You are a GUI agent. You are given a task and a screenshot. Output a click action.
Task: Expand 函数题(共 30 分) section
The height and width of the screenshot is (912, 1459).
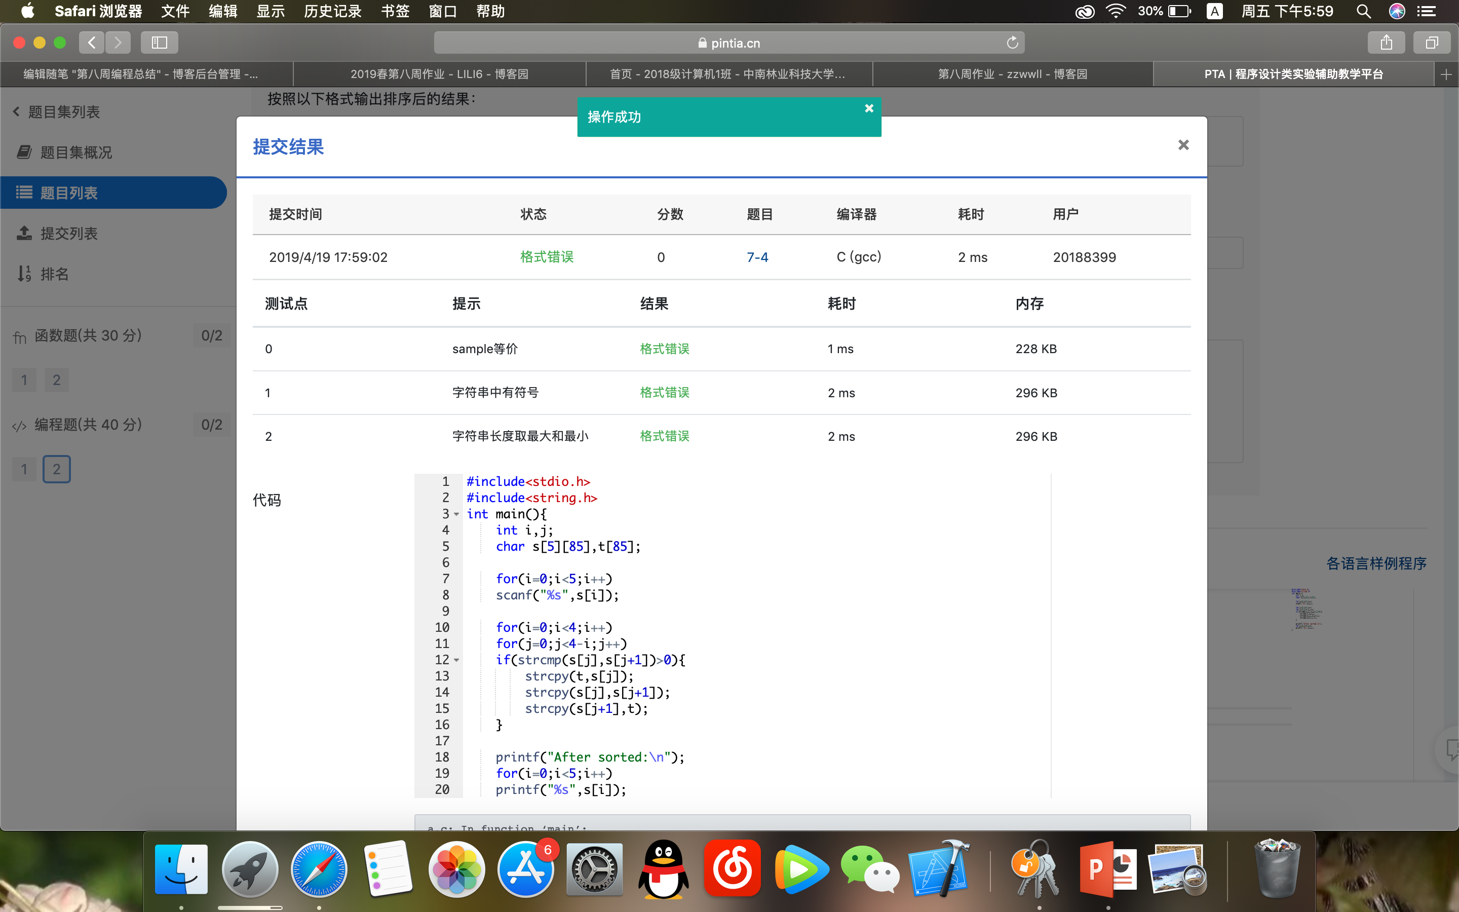[x=88, y=335]
